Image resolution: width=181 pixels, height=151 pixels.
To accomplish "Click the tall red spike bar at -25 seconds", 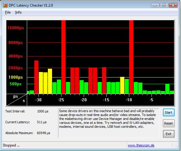I will point(64,57).
